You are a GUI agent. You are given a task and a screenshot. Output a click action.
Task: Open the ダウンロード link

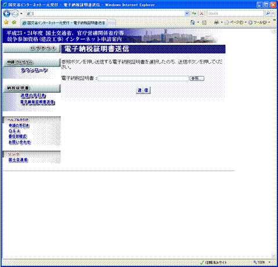pyautogui.click(x=34, y=70)
